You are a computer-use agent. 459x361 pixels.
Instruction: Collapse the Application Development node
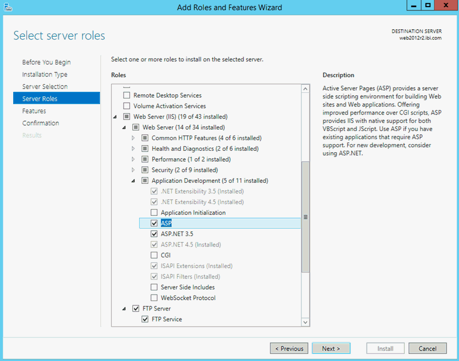tap(133, 181)
